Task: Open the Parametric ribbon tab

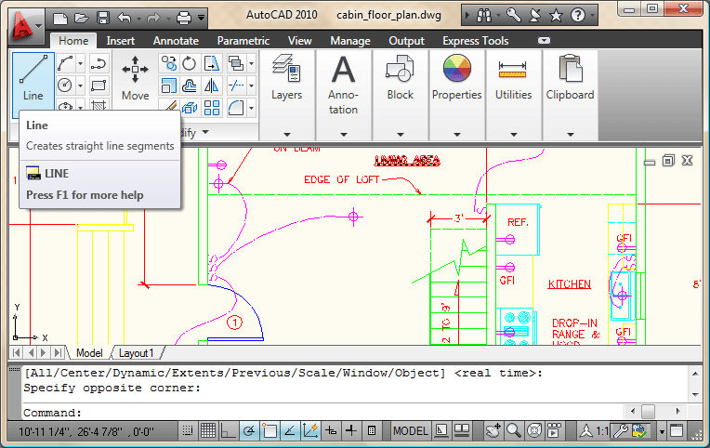Action: (x=243, y=41)
